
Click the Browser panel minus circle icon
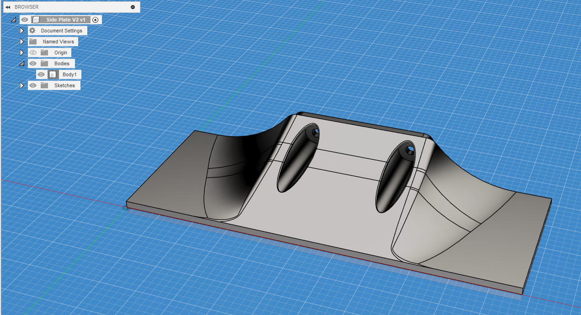click(133, 7)
